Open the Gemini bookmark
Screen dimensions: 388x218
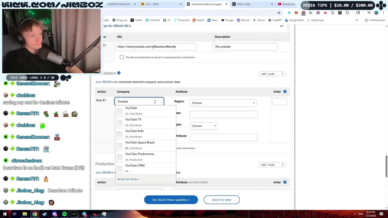259,20
